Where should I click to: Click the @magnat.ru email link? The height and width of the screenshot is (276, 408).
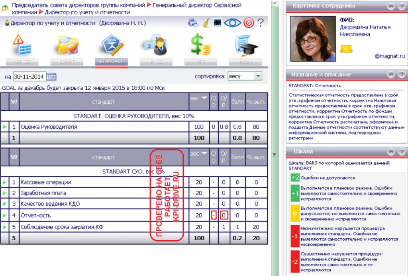[390, 56]
